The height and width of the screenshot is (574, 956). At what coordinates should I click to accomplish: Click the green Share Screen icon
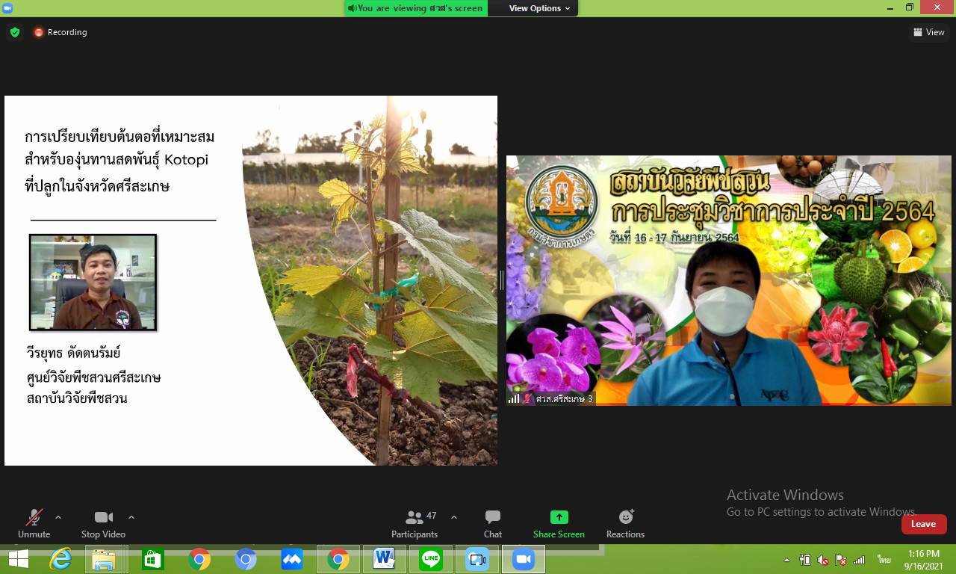[559, 517]
